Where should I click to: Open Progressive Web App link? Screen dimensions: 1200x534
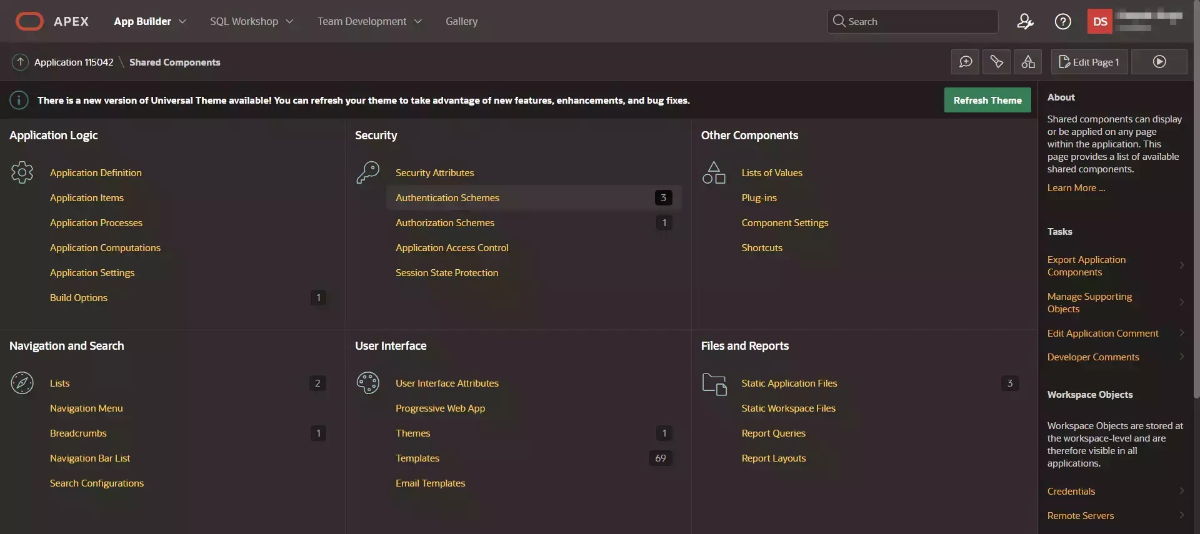click(x=440, y=408)
